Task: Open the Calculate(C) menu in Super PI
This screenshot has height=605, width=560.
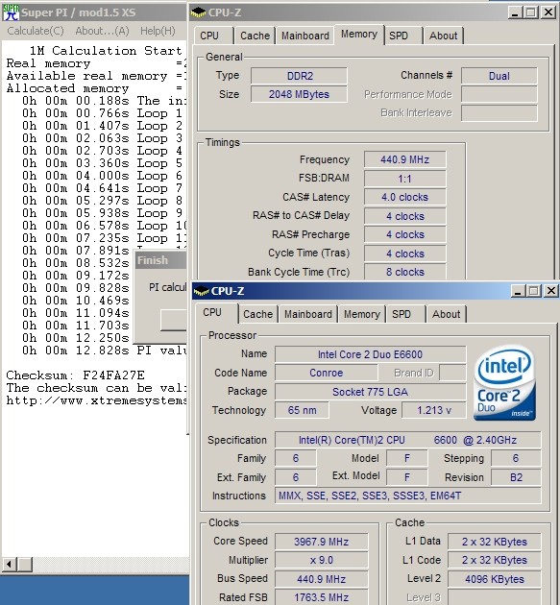Action: (36, 31)
